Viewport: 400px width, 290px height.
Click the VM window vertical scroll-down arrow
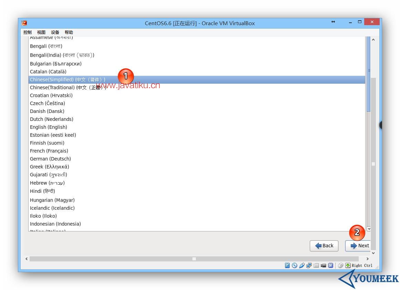click(x=373, y=253)
